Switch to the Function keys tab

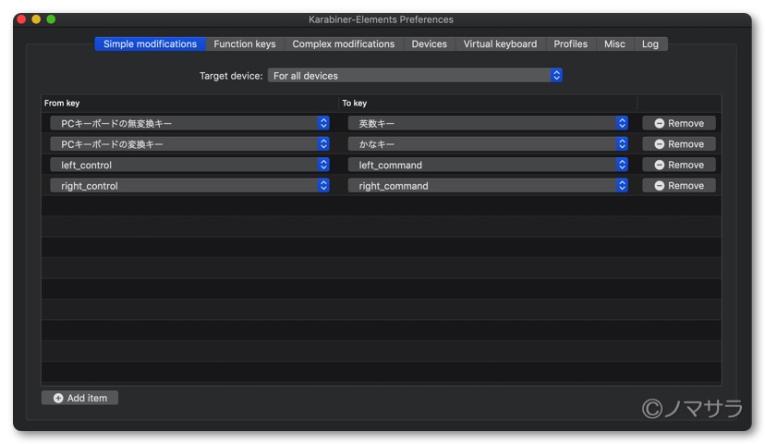245,43
